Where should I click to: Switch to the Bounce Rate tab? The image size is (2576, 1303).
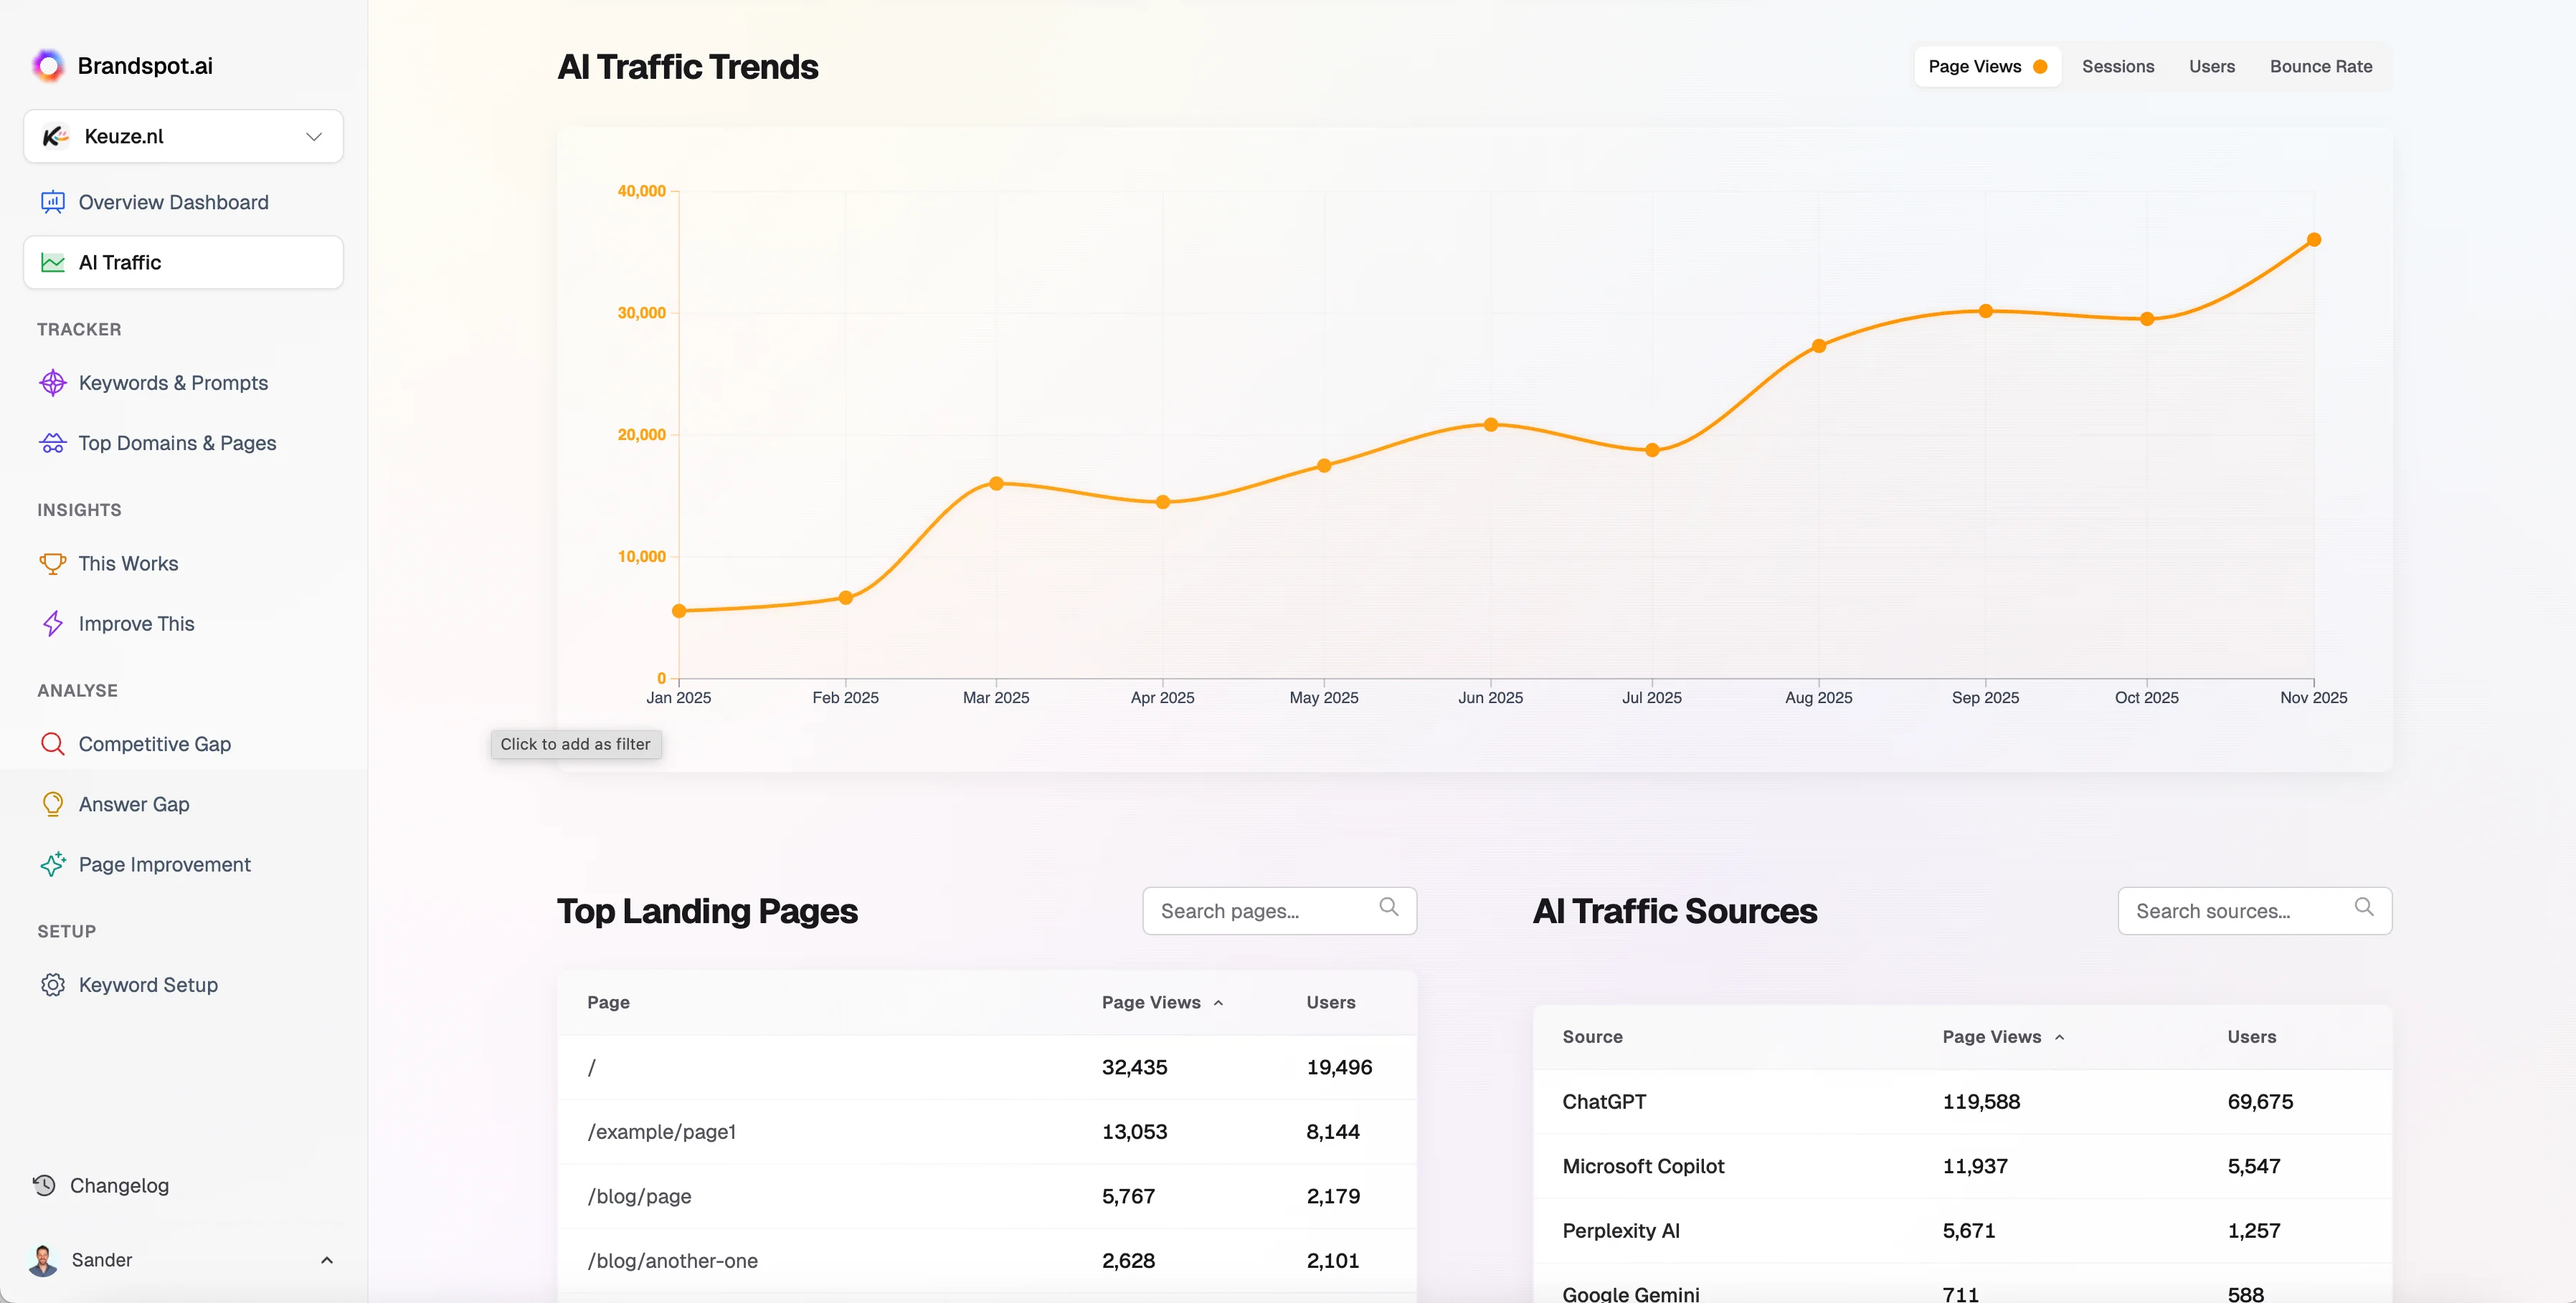tap(2321, 66)
